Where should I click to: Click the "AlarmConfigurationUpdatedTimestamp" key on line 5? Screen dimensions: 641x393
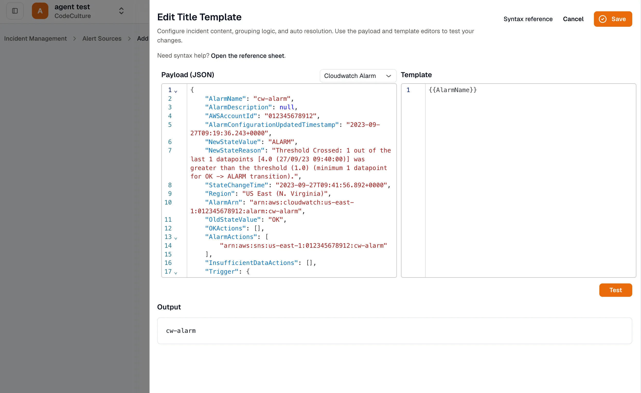[x=272, y=125]
